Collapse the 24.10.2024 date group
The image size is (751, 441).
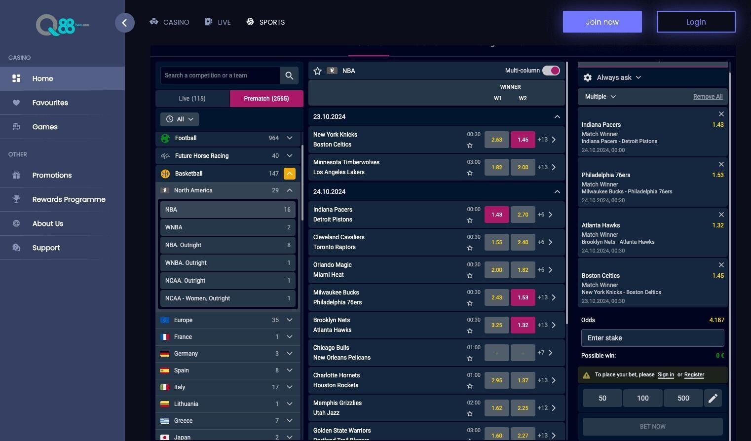coord(557,192)
